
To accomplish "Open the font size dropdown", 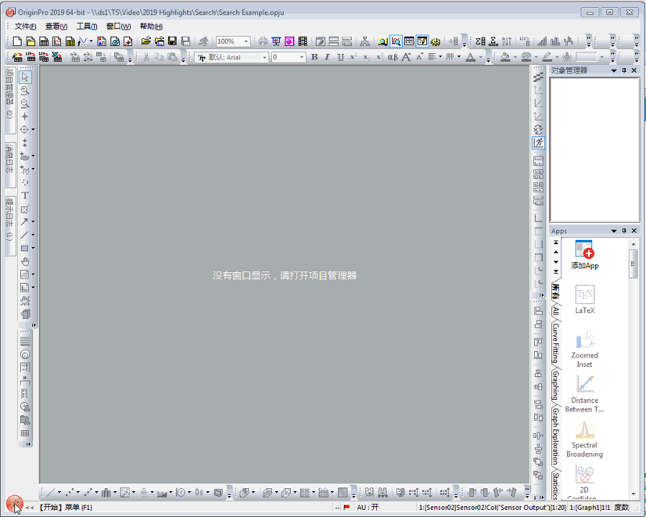I will (x=301, y=57).
